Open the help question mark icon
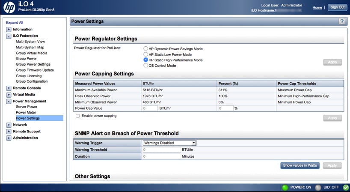 (342, 21)
